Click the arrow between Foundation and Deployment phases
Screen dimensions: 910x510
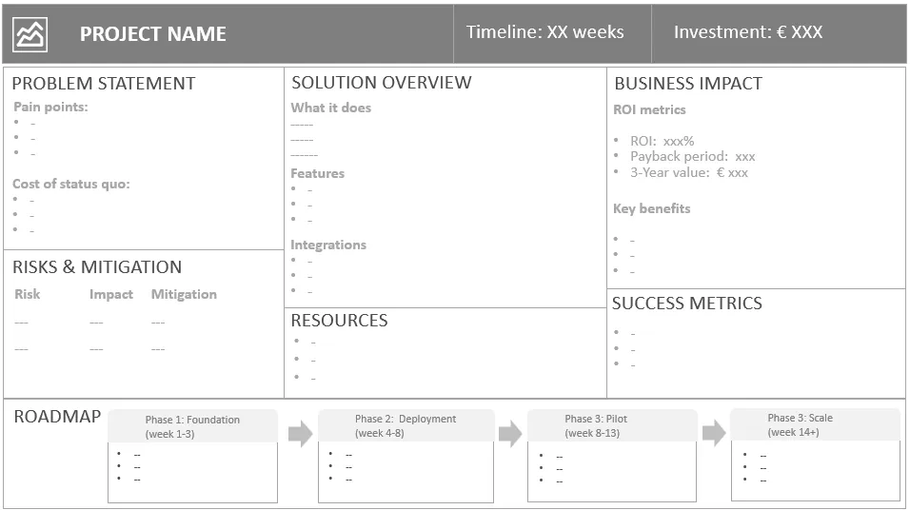300,435
